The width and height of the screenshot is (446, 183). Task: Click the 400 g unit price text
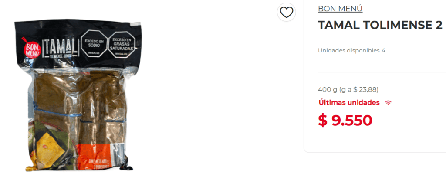pyautogui.click(x=348, y=89)
